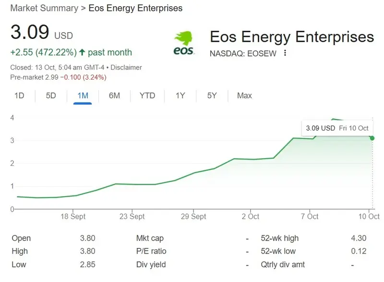This screenshot has height=282, width=384.
Task: Keep the 1M range selected
Action: tap(83, 95)
